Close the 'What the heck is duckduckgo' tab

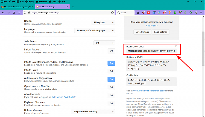[x=32, y=7]
